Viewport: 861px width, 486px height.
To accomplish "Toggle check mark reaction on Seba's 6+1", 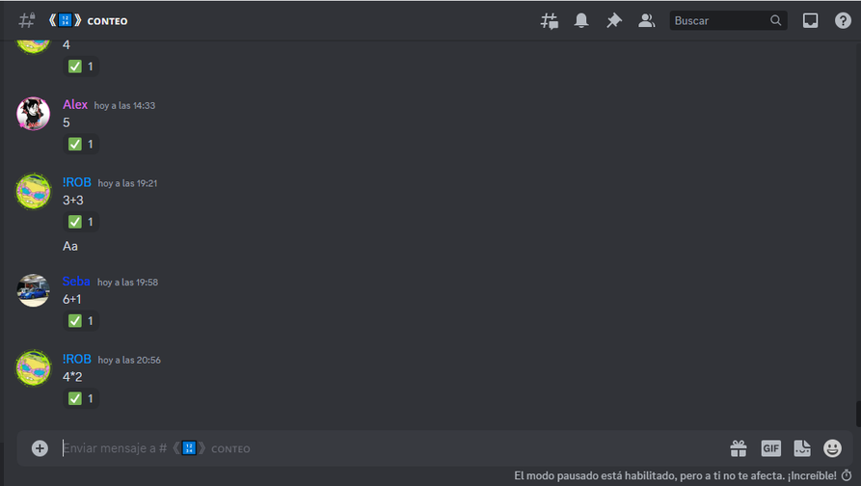I will pos(81,321).
